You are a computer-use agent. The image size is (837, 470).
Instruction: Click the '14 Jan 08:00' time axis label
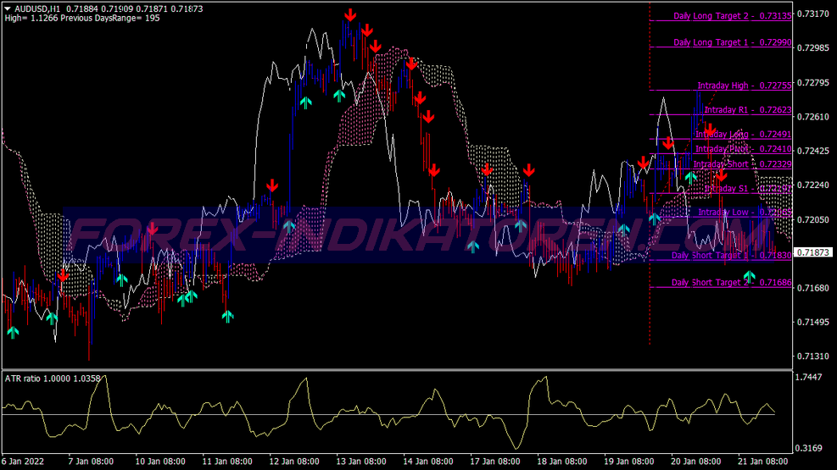428,462
